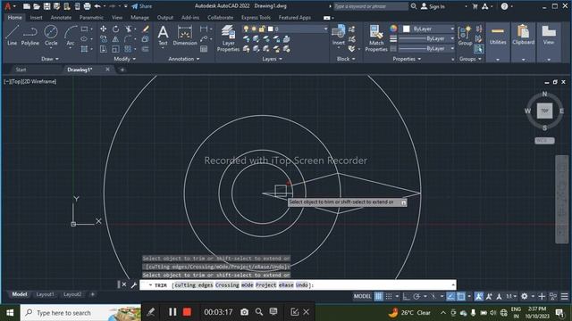
Task: Select the multiline Text tool
Action: pyautogui.click(x=163, y=36)
